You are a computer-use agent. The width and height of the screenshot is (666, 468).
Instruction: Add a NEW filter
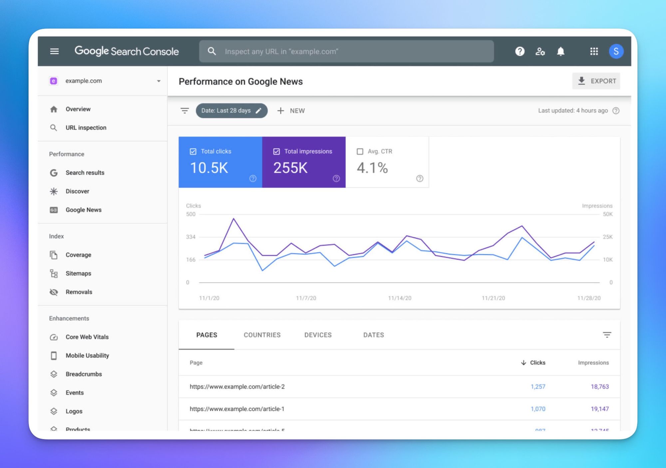coord(291,111)
